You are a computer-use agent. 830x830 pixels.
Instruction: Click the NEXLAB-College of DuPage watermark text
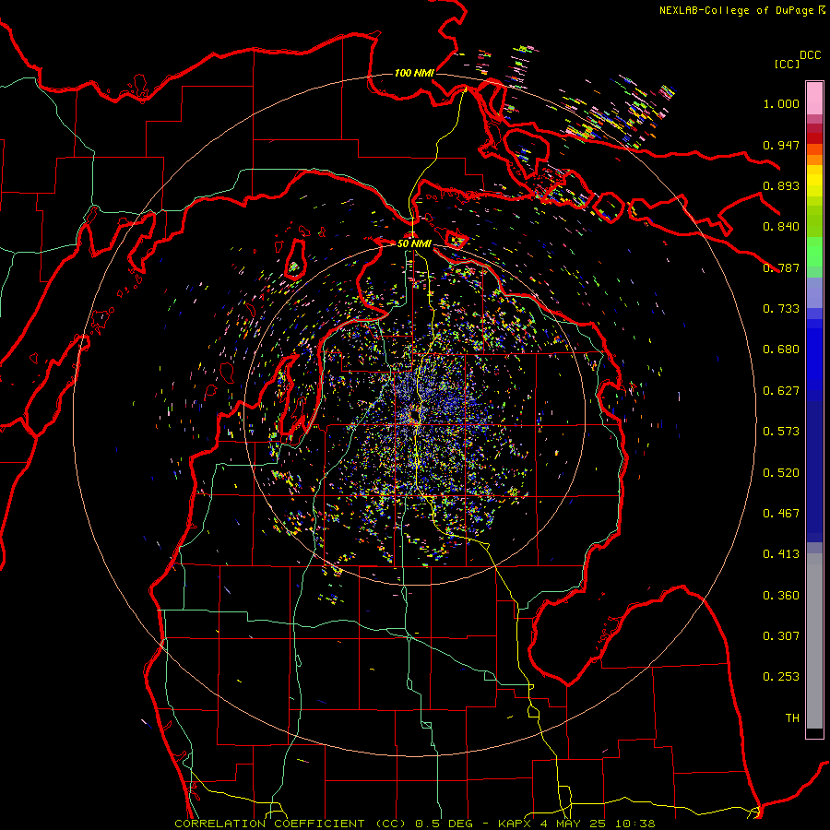[x=736, y=10]
